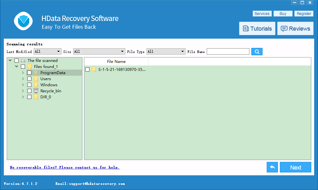Click the Windows folder icon
This screenshot has height=190, width=318.
(36, 85)
